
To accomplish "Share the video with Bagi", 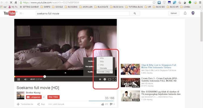I will (x=41, y=104).
